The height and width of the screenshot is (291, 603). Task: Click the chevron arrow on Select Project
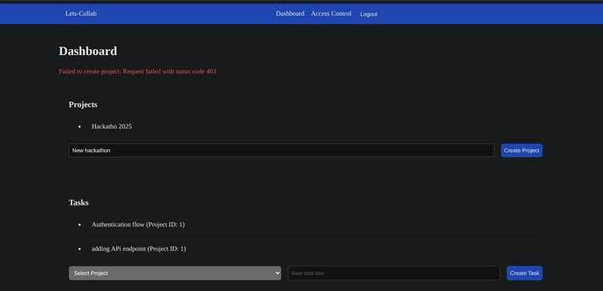tap(277, 273)
